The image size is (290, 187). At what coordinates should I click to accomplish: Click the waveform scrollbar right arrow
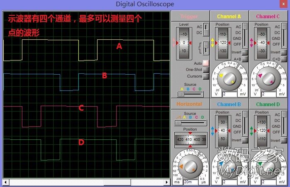coord(167,182)
